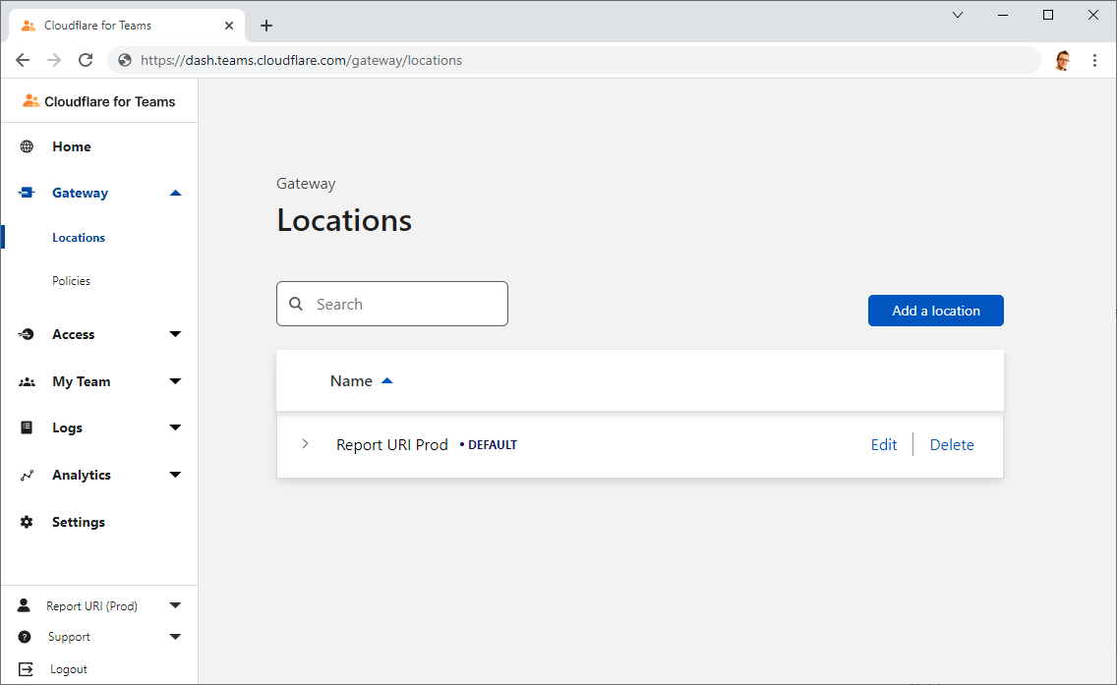Edit the Report URI Prod location
The width and height of the screenshot is (1117, 685).
tap(883, 445)
